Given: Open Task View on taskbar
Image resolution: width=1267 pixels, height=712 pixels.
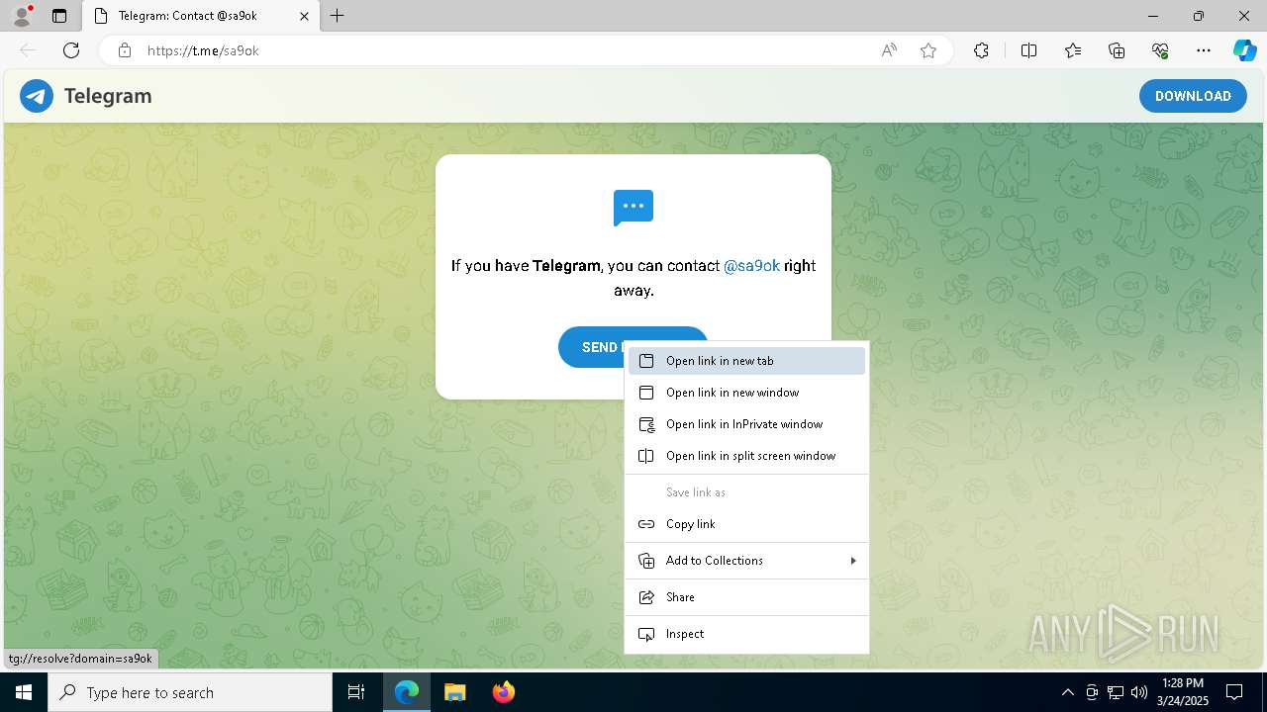Looking at the screenshot, I should pos(356,692).
